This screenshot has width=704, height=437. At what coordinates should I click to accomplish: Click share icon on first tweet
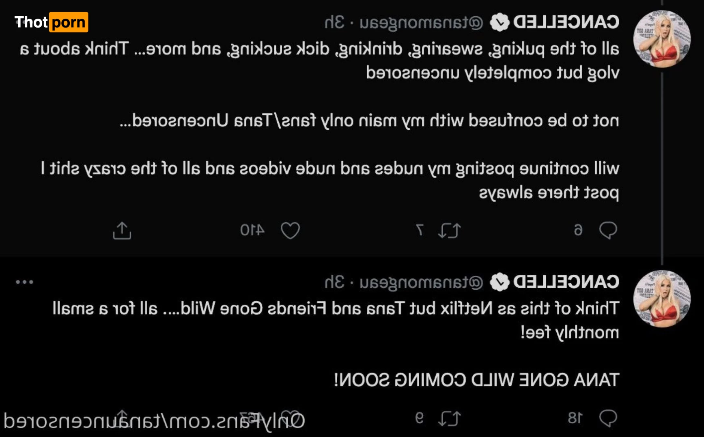click(x=122, y=230)
